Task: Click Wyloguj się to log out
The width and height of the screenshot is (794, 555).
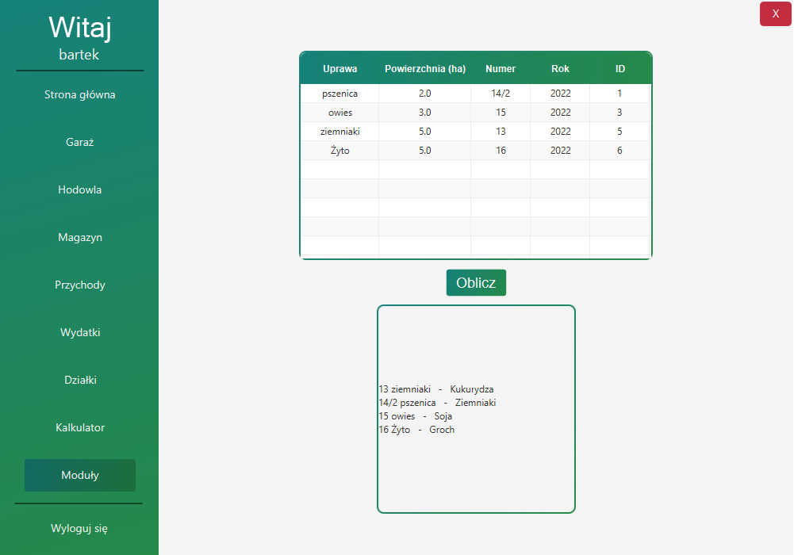Action: 79,528
